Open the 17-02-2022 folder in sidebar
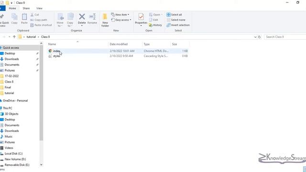 [11, 76]
